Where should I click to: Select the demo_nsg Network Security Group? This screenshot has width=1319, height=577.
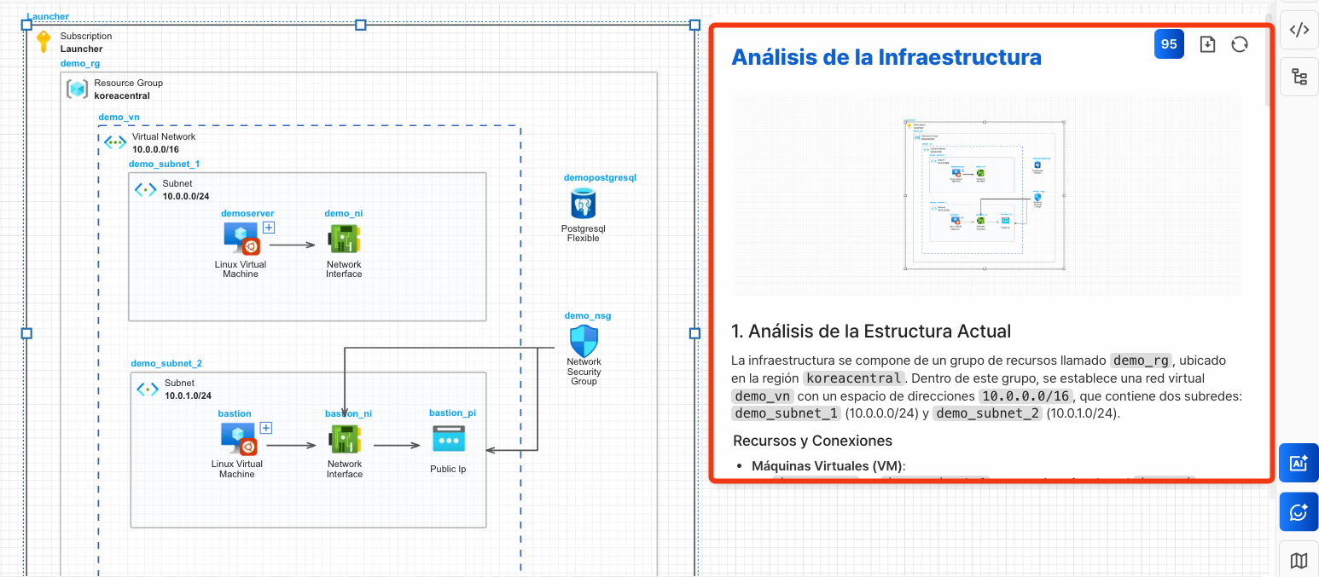click(x=584, y=341)
